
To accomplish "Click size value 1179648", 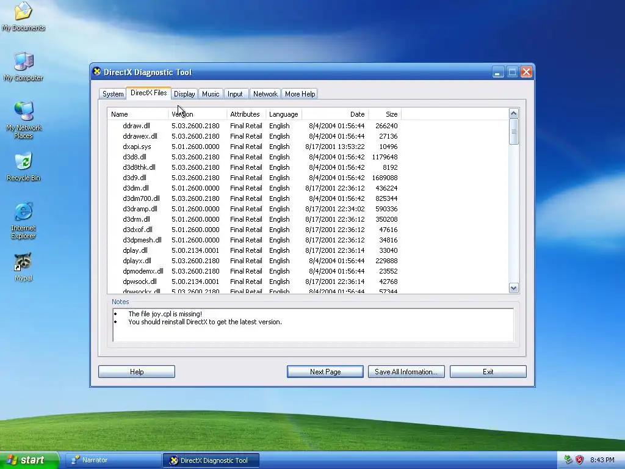I will tap(385, 157).
